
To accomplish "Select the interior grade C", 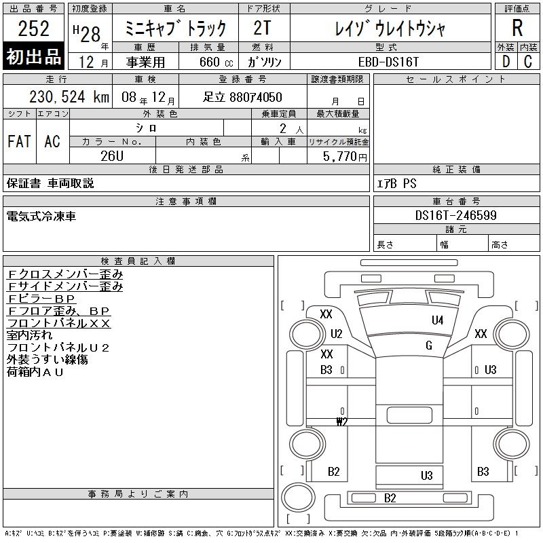I will click(527, 62).
